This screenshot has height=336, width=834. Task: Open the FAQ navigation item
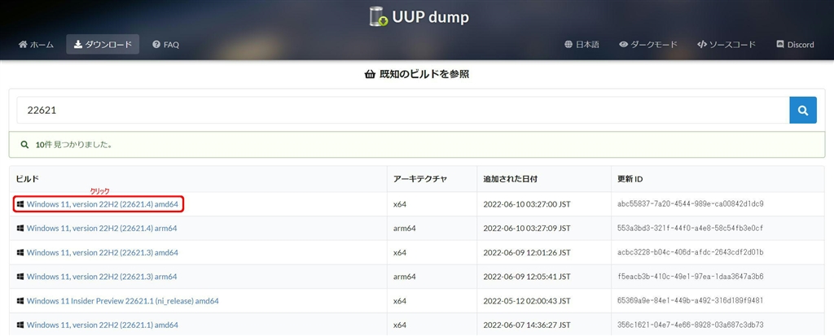tap(165, 45)
